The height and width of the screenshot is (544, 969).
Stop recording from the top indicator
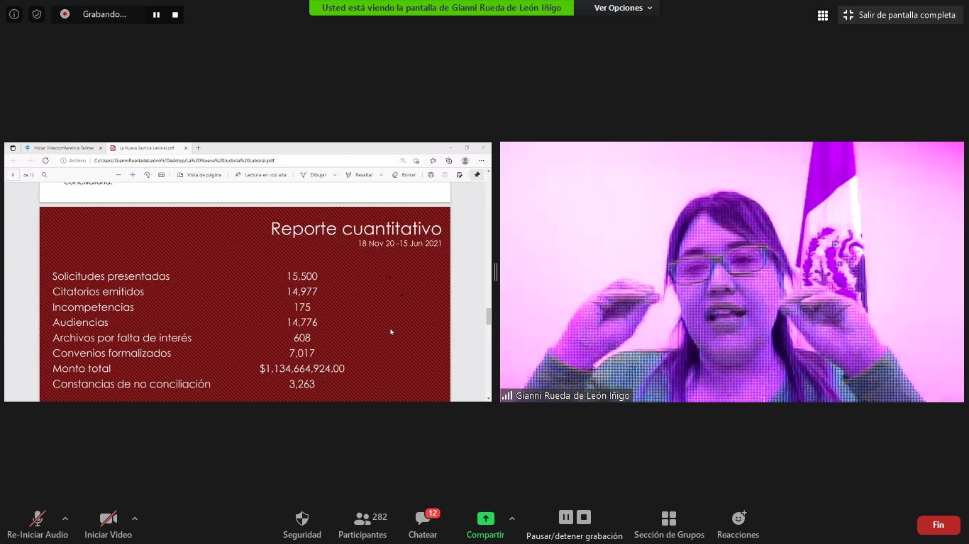[x=175, y=14]
